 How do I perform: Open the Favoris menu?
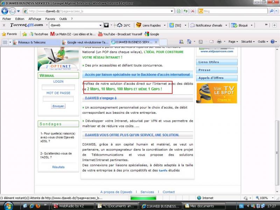click(50, 19)
